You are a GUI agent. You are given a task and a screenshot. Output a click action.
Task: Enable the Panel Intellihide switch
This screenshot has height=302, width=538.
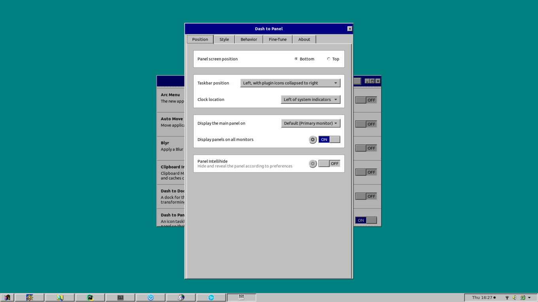click(x=329, y=163)
